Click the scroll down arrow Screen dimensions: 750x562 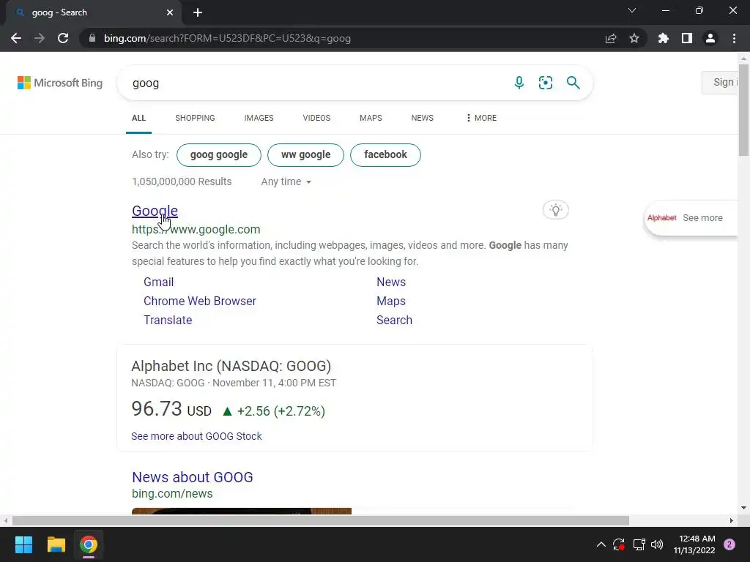pos(744,508)
